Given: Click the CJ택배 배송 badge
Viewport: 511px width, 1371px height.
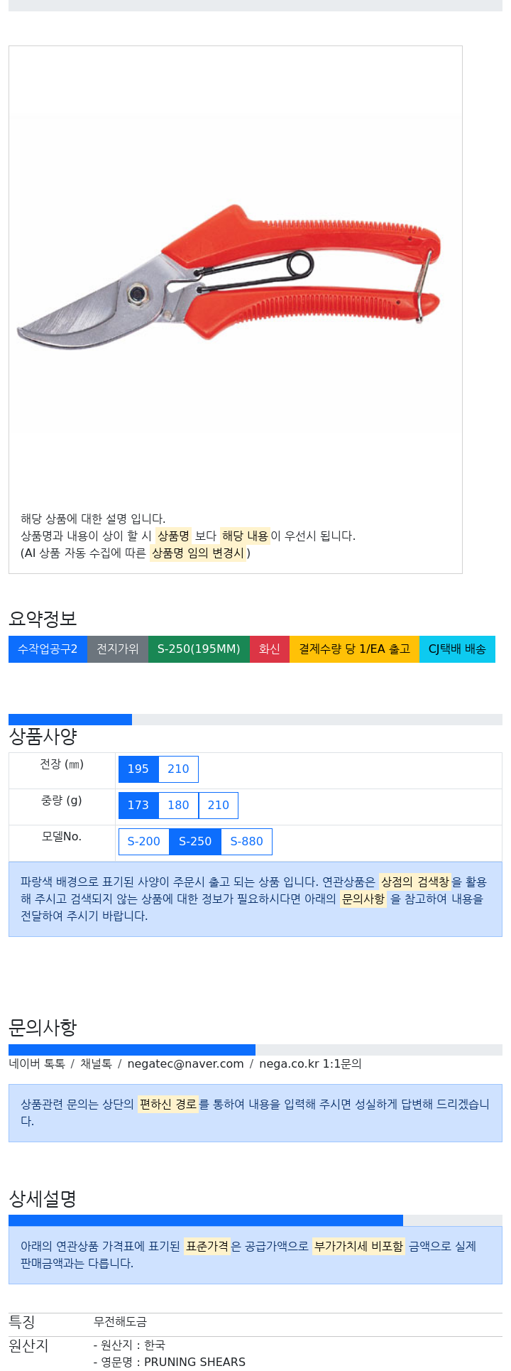Looking at the screenshot, I should coord(457,649).
